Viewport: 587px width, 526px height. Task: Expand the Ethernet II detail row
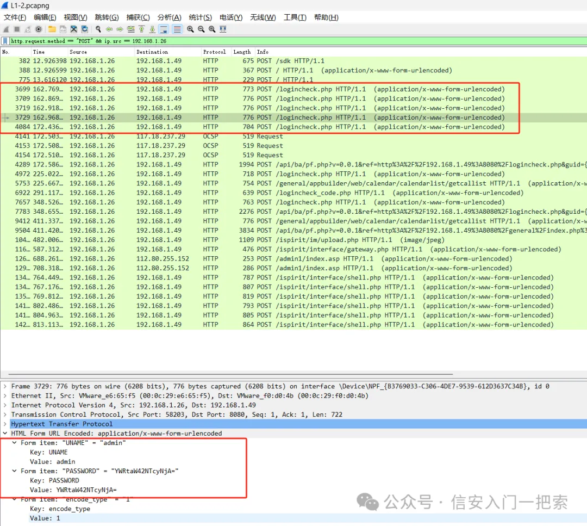pyautogui.click(x=5, y=395)
